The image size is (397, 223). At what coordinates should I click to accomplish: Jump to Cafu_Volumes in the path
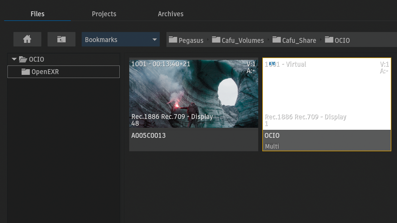coord(238,40)
